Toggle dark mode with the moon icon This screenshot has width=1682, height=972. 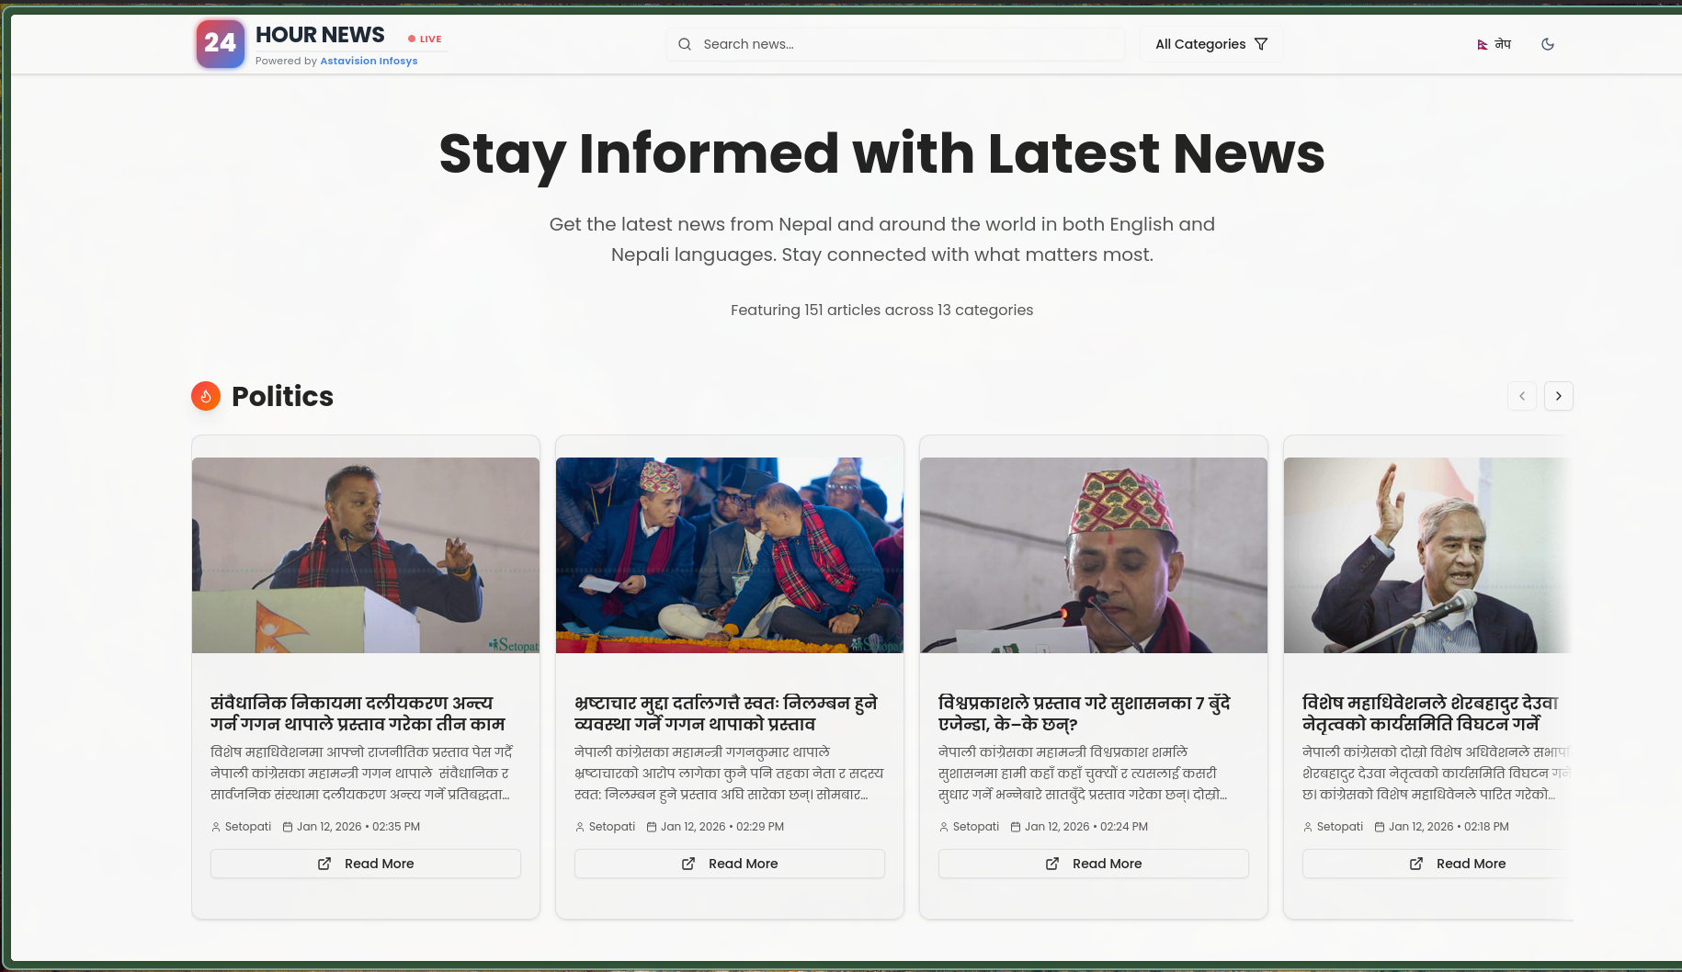(1548, 43)
